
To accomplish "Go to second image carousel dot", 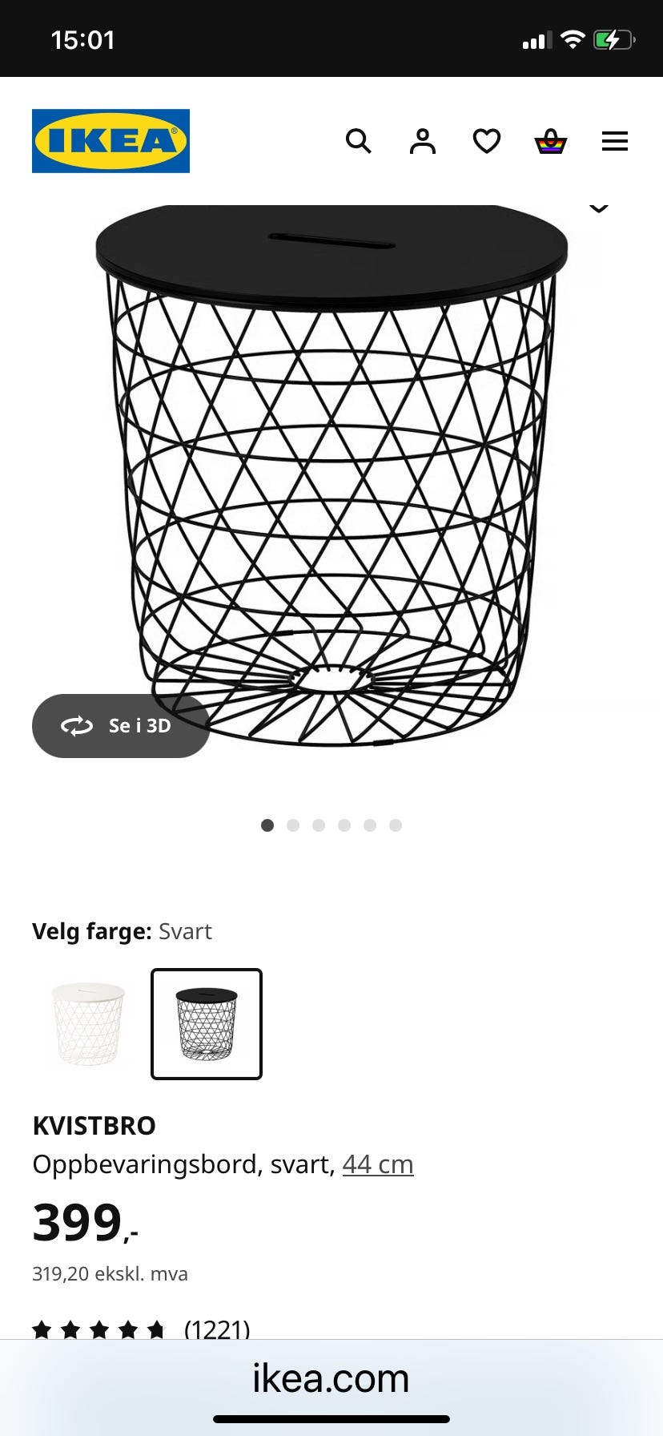I will [293, 825].
